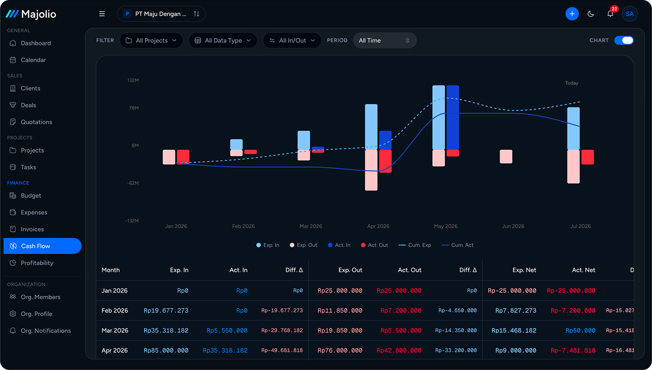Screen dimensions: 652x370
Task: Navigate to Budget
Action: click(43, 196)
